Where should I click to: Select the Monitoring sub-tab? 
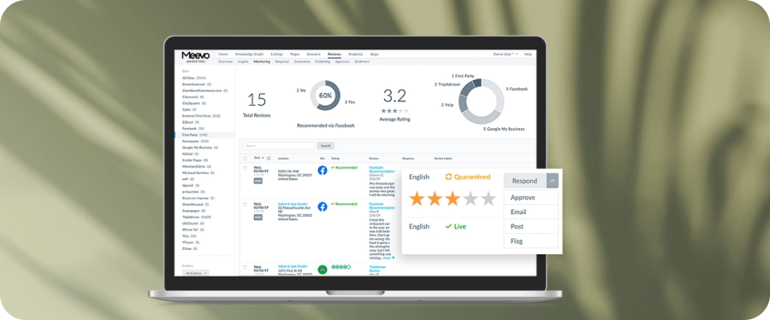coord(263,61)
